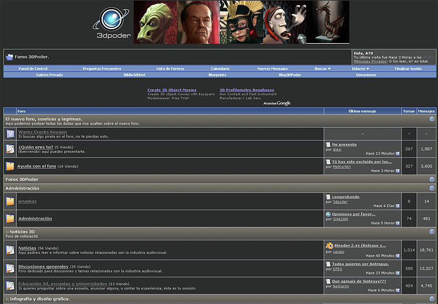Click the folder icon for Administración forum
Image resolution: width=438 pixels, height=304 pixels.
coord(10,219)
